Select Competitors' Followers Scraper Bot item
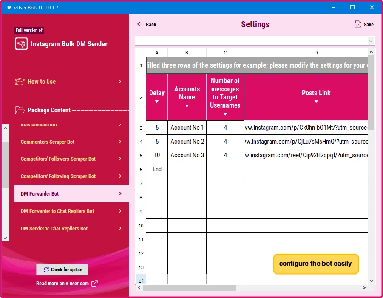The height and width of the screenshot is (298, 383). [x=71, y=159]
